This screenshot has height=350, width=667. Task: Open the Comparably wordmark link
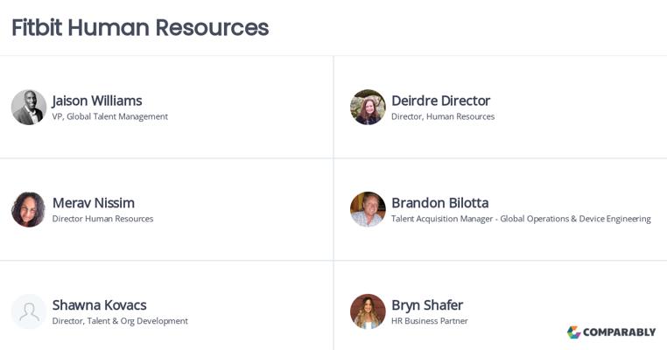click(620, 332)
